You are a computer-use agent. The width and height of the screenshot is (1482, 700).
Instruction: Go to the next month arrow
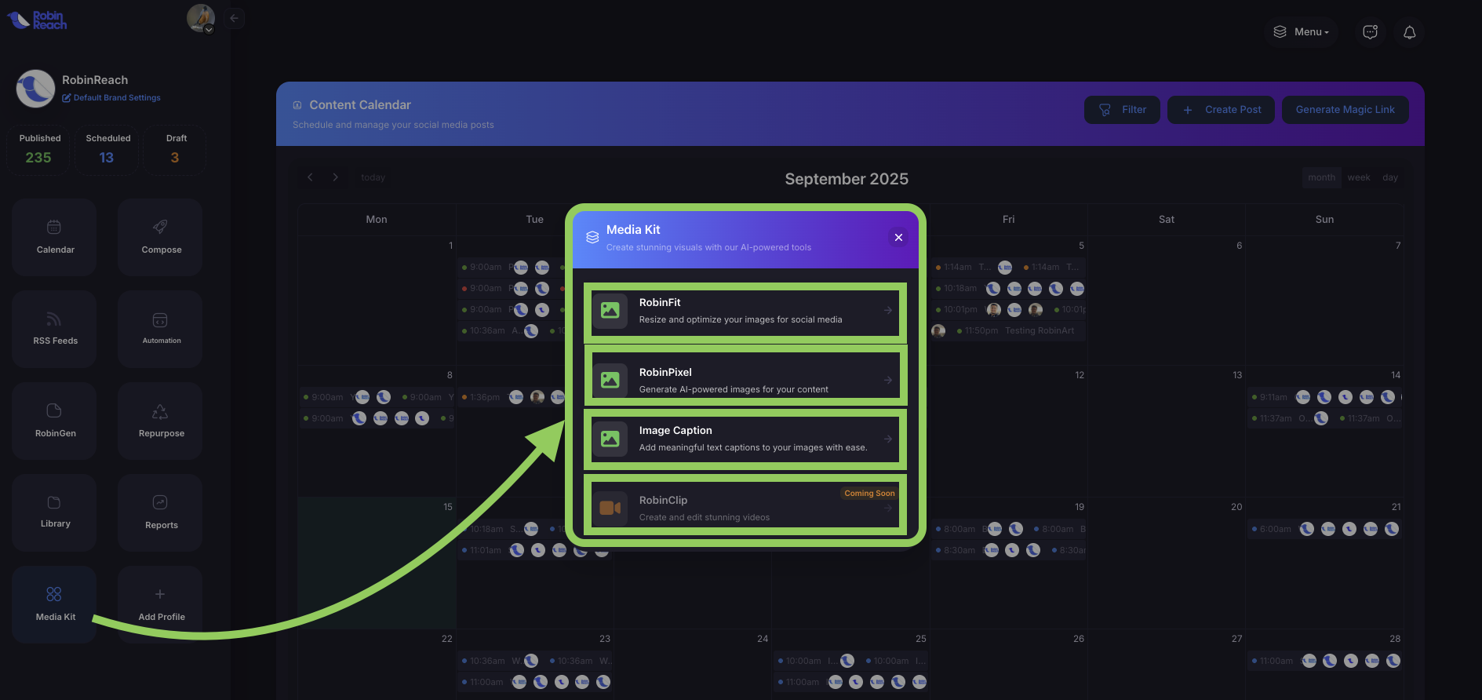click(x=336, y=177)
